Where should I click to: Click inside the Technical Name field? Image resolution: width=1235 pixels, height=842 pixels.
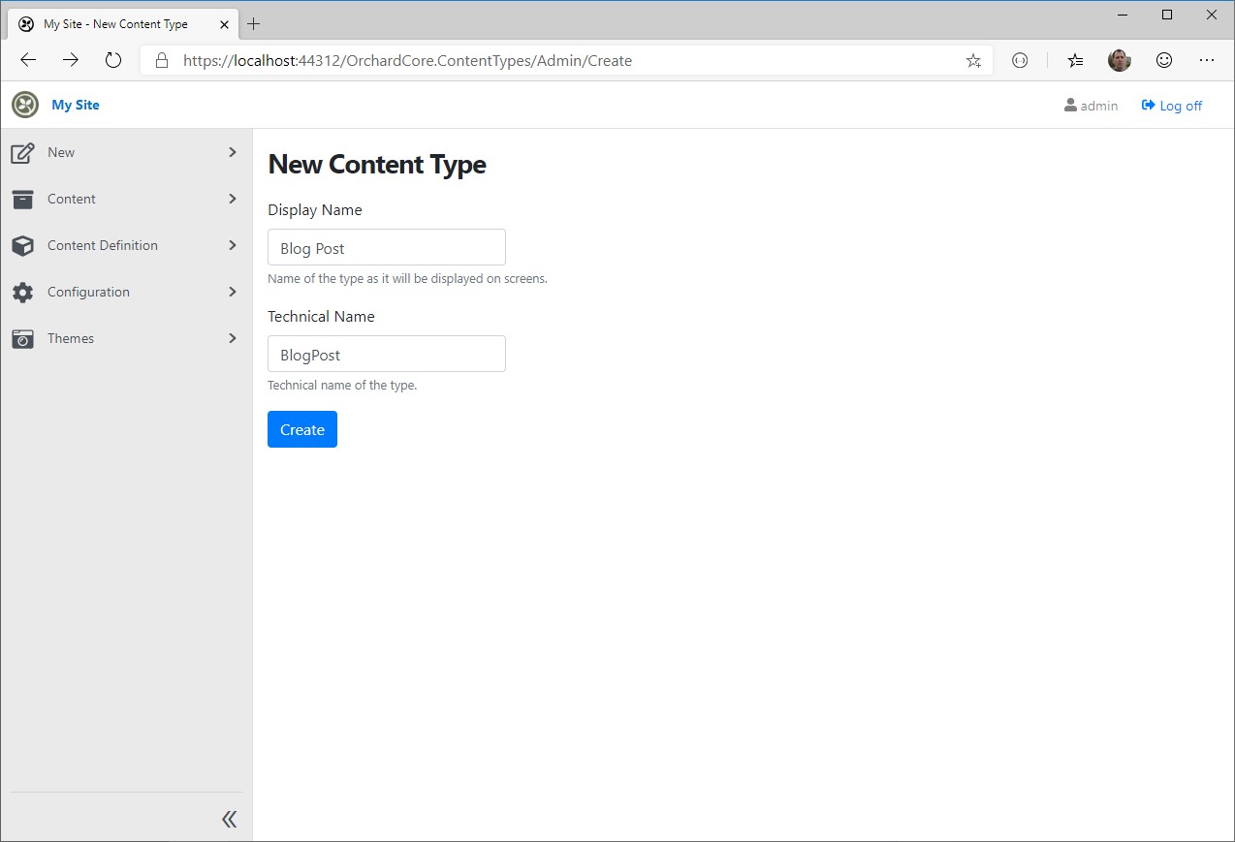coord(386,354)
